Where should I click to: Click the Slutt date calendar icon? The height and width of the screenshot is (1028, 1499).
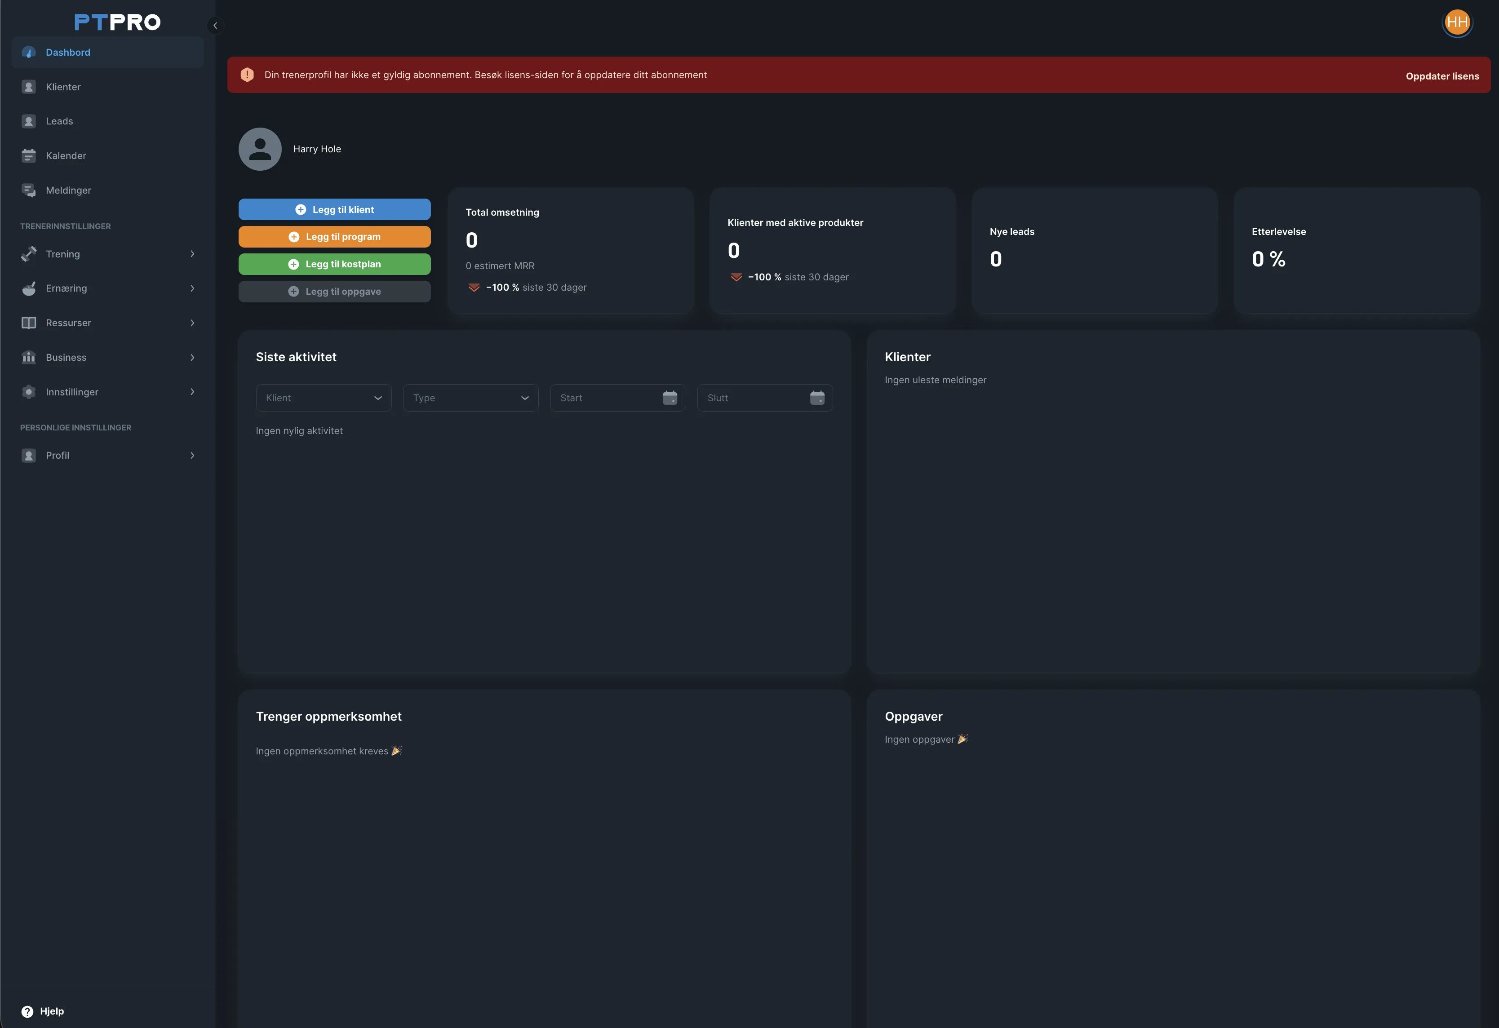[817, 398]
